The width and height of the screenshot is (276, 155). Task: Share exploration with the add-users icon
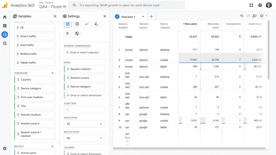click(x=254, y=16)
